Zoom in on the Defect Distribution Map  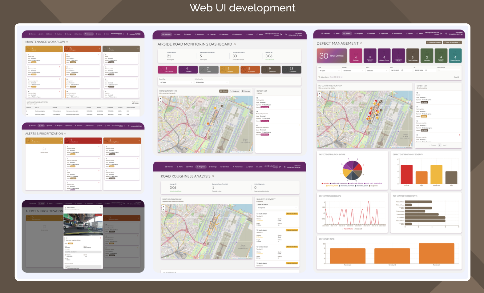pos(319,93)
